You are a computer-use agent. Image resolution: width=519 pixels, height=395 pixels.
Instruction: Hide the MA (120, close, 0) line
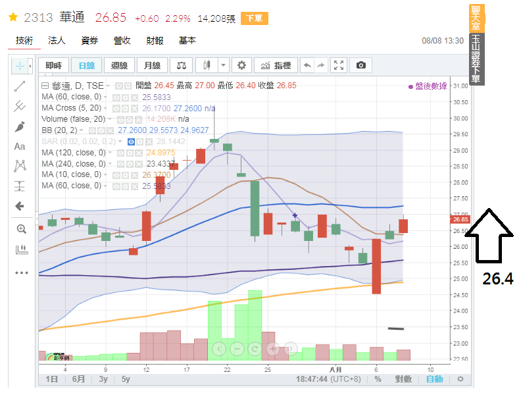(x=121, y=153)
